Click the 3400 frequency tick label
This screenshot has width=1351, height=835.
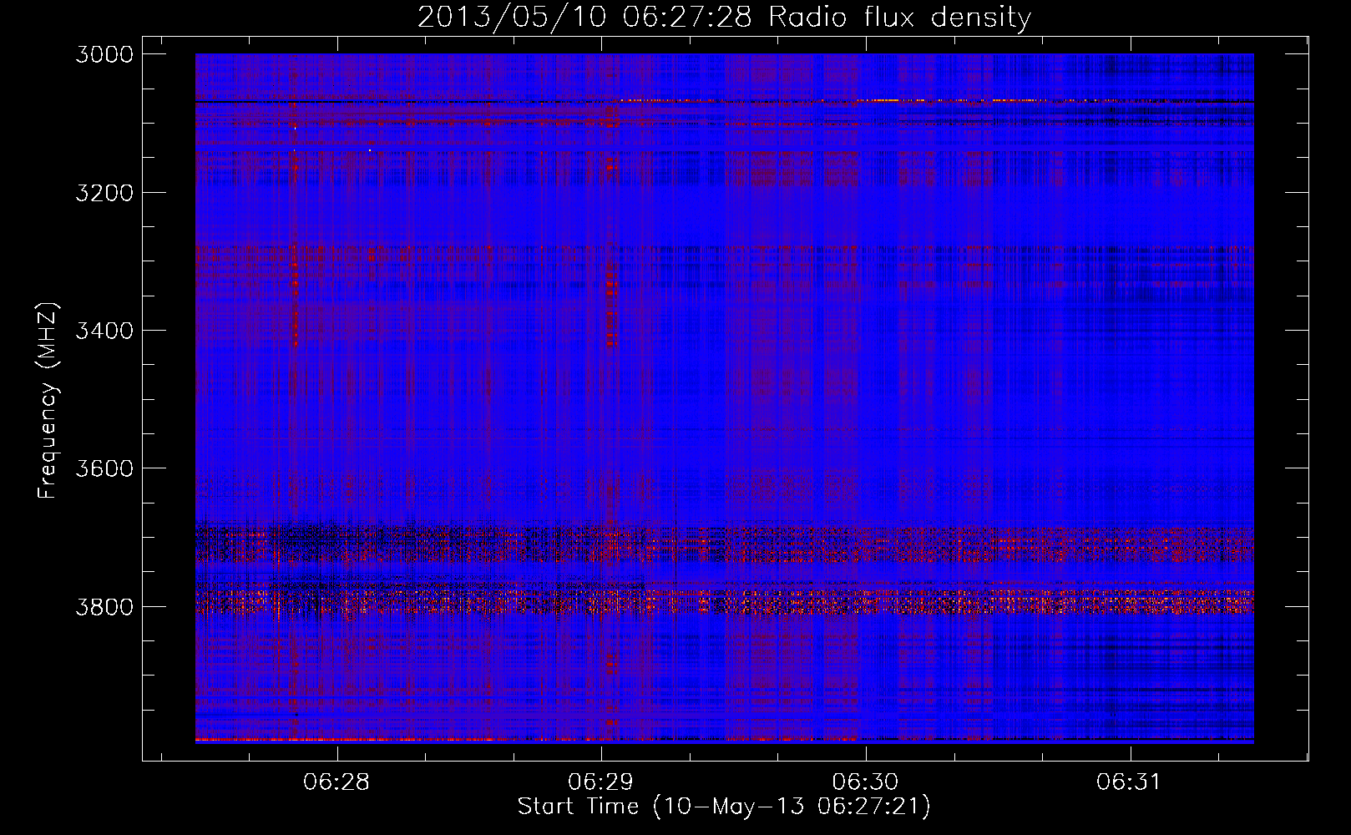click(x=104, y=331)
